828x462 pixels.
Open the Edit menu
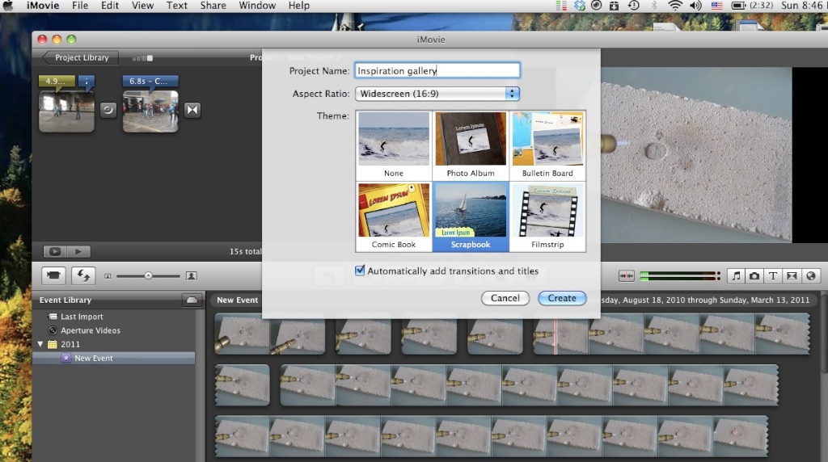(x=110, y=6)
